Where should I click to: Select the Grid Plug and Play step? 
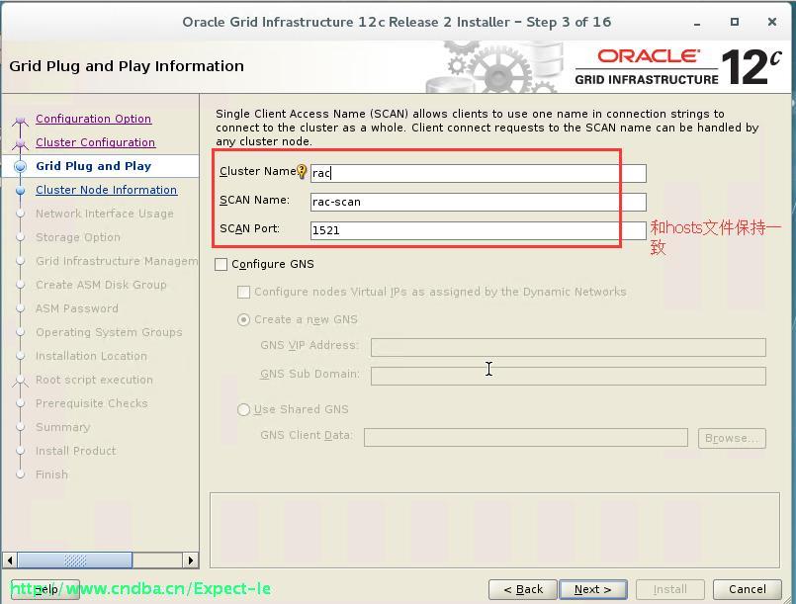tap(93, 166)
